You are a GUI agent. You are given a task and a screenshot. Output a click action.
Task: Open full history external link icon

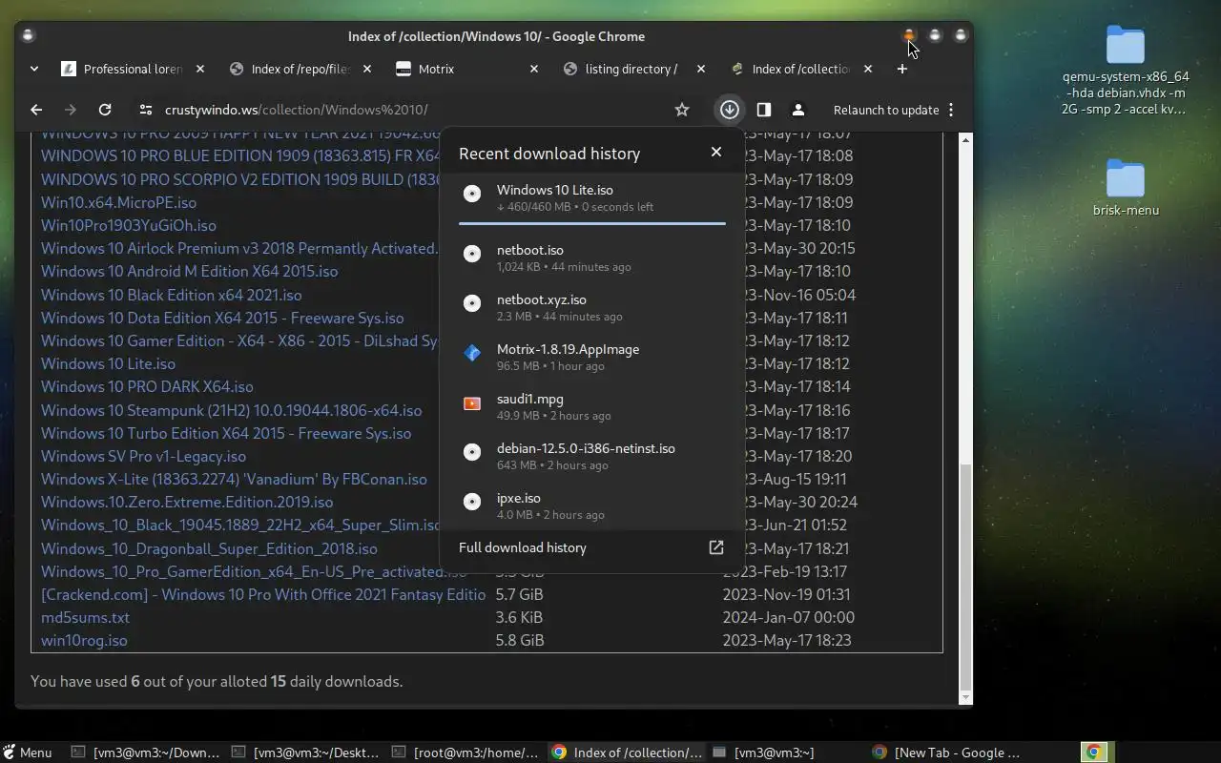[716, 547]
